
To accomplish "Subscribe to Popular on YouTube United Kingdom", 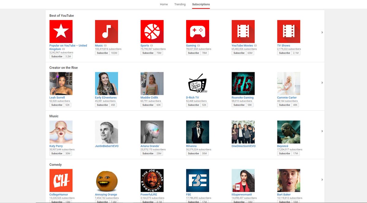I will click(57, 56).
